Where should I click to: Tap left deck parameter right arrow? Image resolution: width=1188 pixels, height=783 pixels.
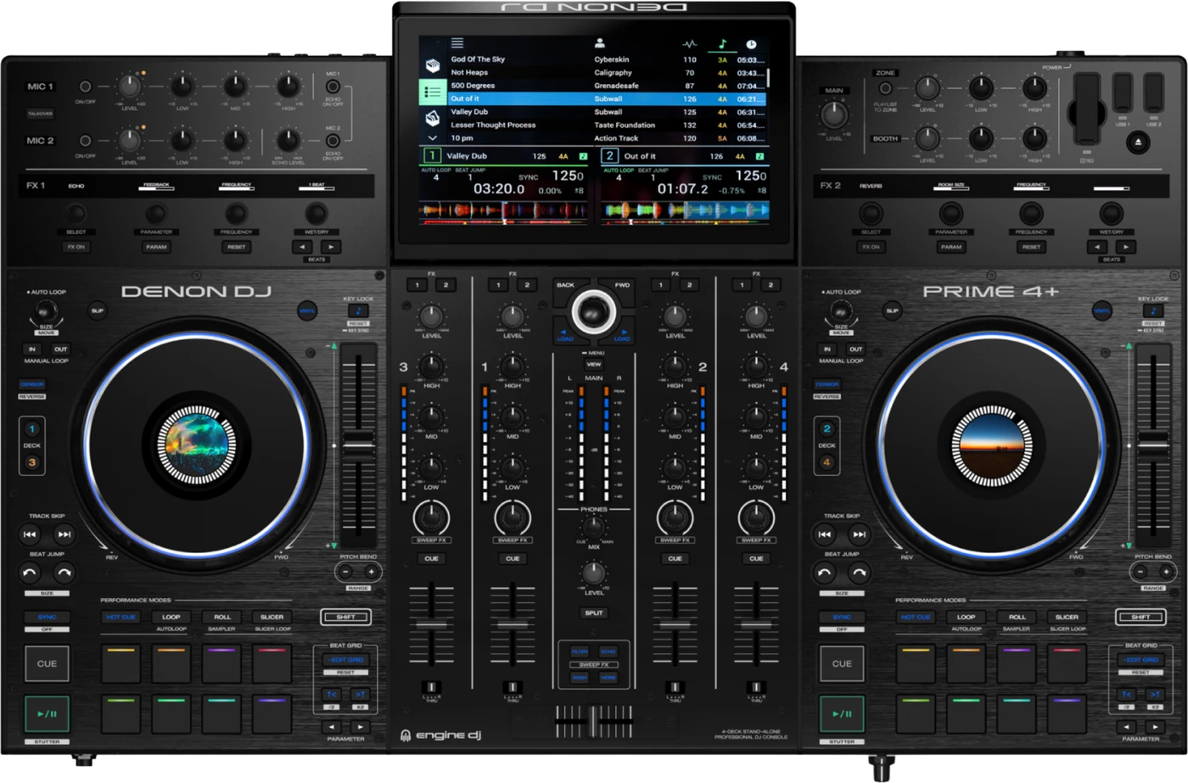point(360,727)
